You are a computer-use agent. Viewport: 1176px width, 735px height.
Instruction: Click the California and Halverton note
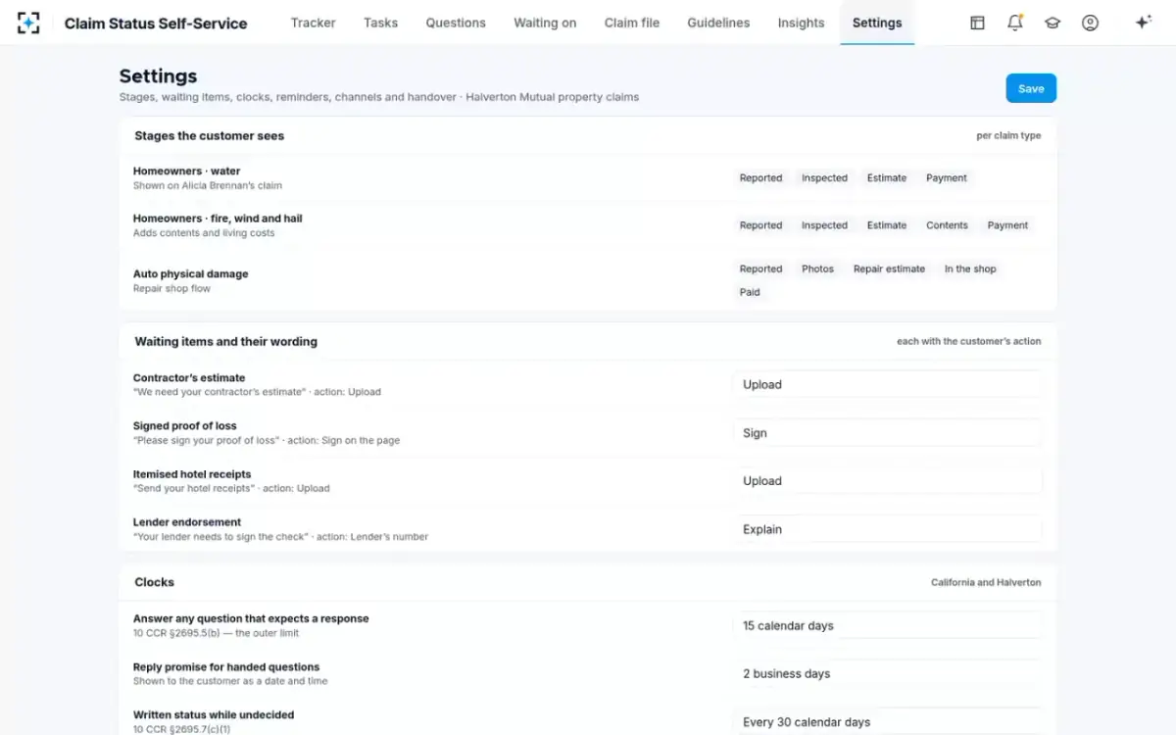[x=986, y=582]
